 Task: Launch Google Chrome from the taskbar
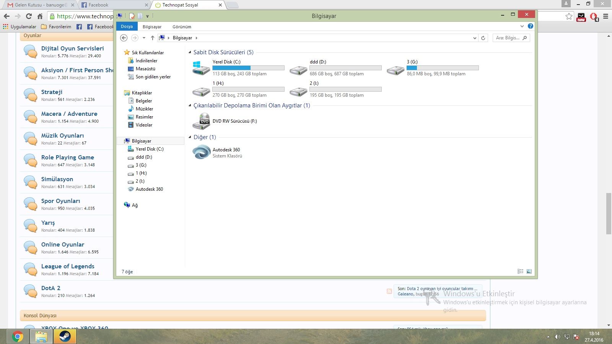point(18,337)
